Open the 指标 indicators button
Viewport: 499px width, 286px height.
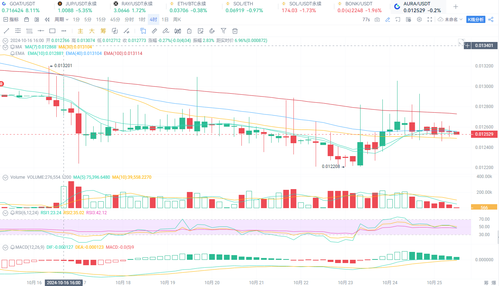11,19
